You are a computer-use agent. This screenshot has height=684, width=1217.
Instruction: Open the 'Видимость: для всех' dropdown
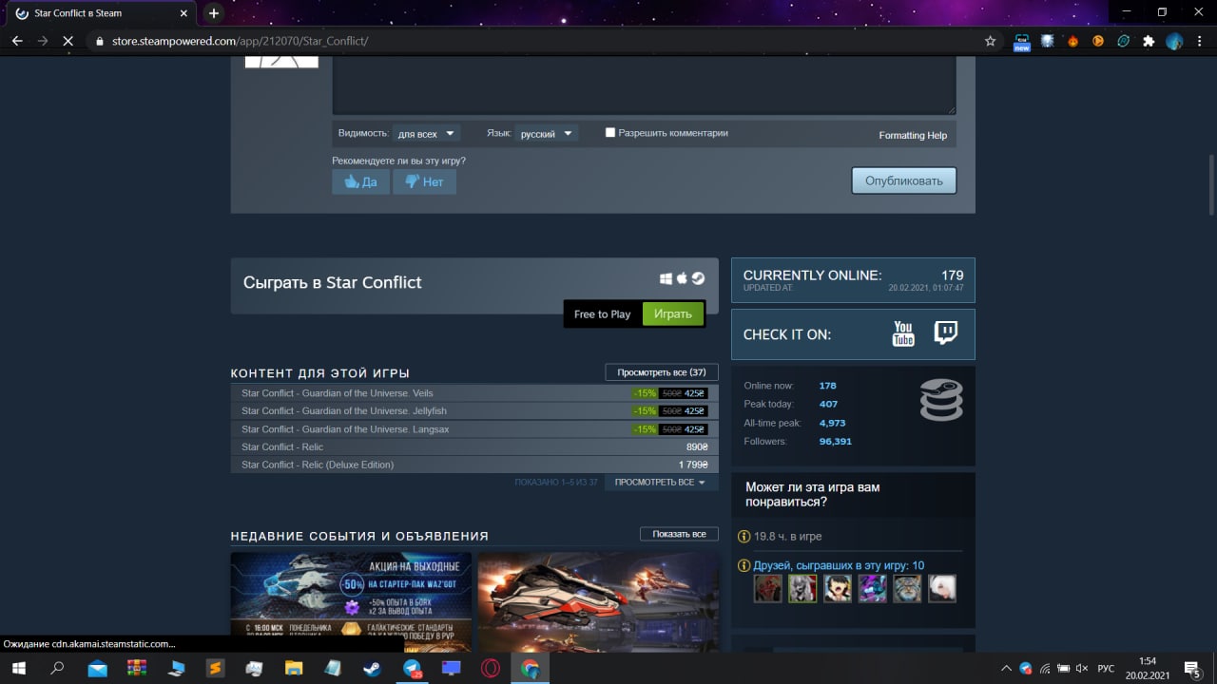pyautogui.click(x=427, y=134)
